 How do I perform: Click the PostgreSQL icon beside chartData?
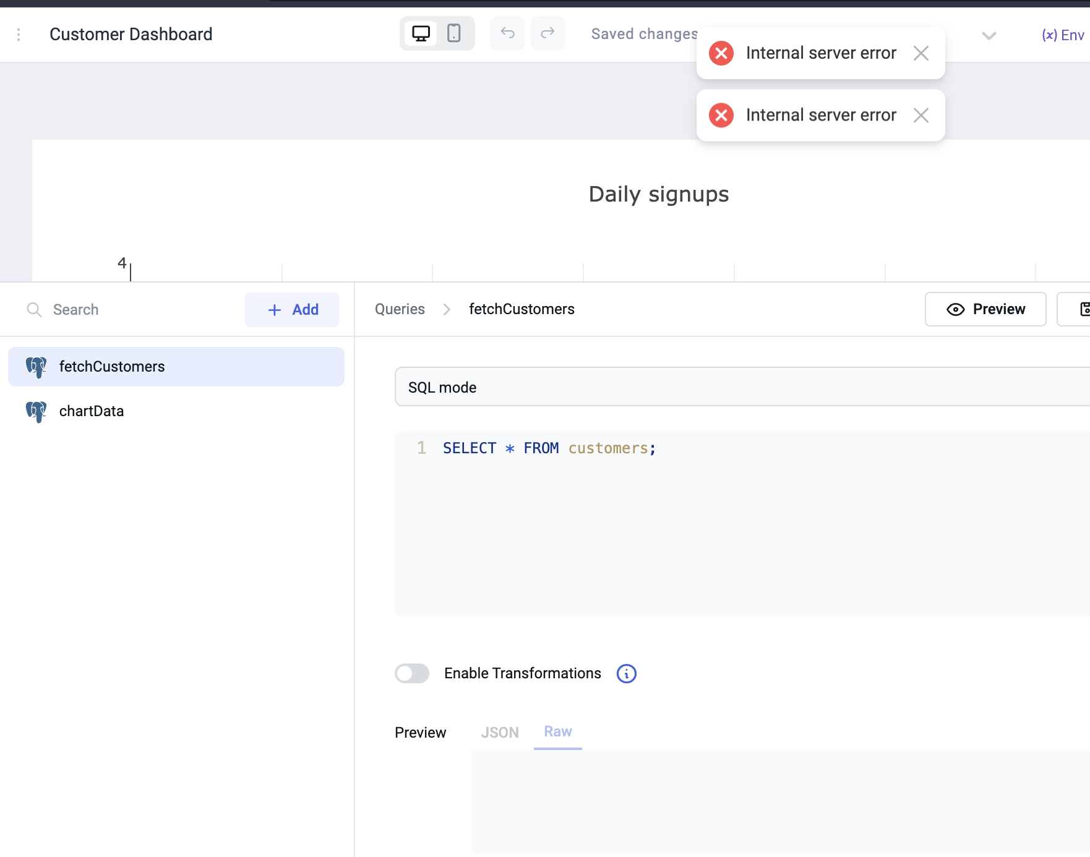[36, 411]
